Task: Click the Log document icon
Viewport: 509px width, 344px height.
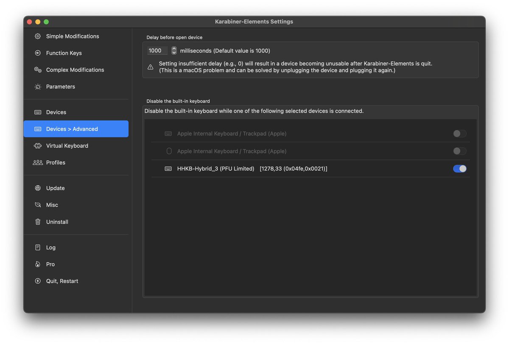Action: coord(38,247)
